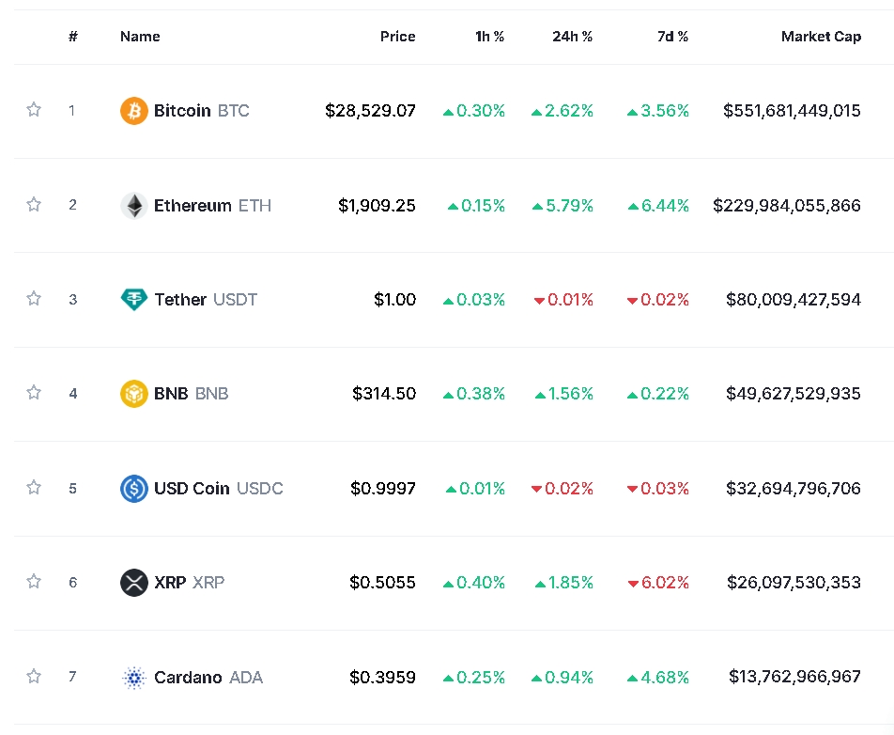Toggle the watchlist star for Ethereum
This screenshot has height=735, width=894.
[x=34, y=204]
